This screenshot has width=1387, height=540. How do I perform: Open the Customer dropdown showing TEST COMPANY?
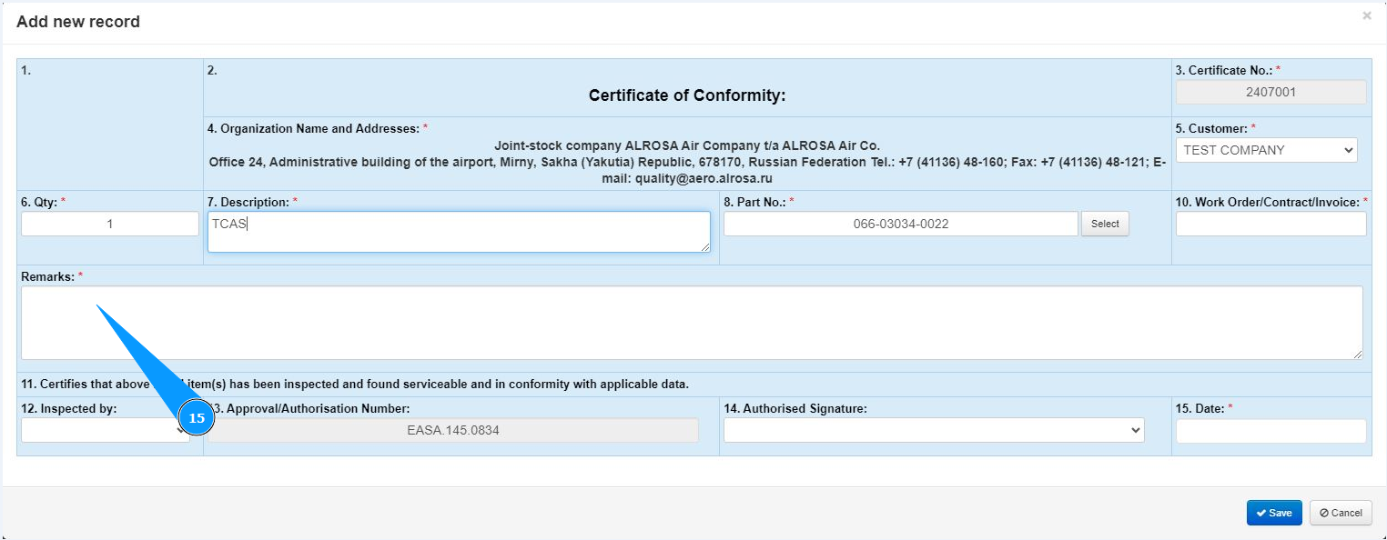tap(1266, 150)
